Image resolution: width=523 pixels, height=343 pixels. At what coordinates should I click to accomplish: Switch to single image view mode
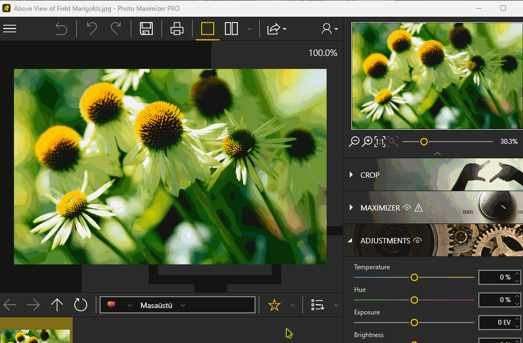point(208,29)
